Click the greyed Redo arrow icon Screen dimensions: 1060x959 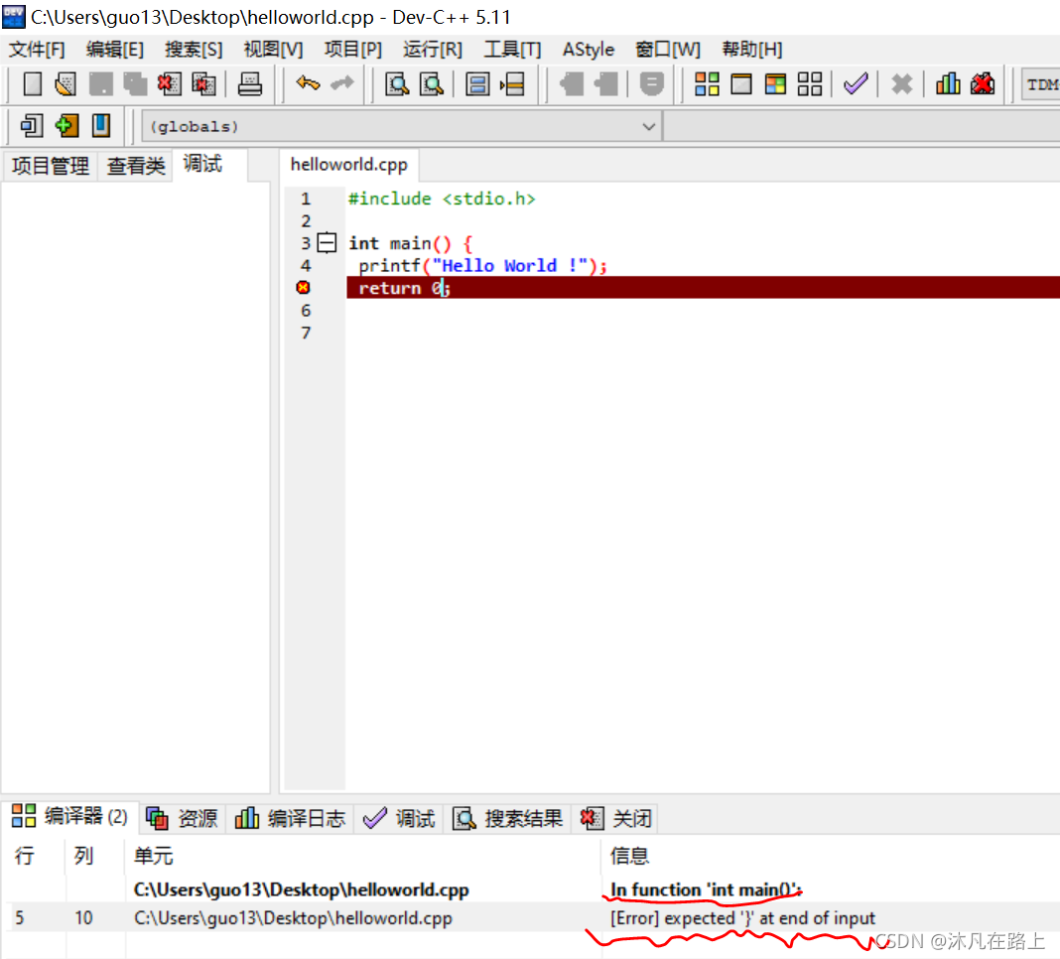coord(342,83)
